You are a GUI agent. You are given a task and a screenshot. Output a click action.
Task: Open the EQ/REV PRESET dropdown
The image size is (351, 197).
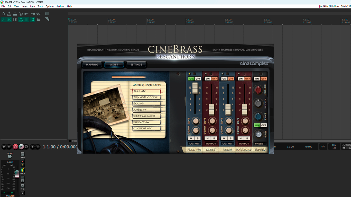(260, 144)
